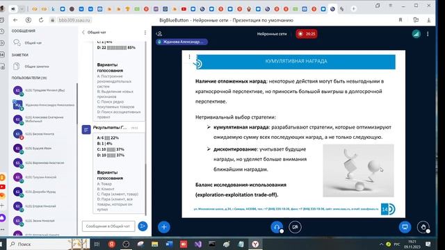This screenshot has width=445, height=250.
Task: Toggle the audio headset button
Action: [277, 227]
